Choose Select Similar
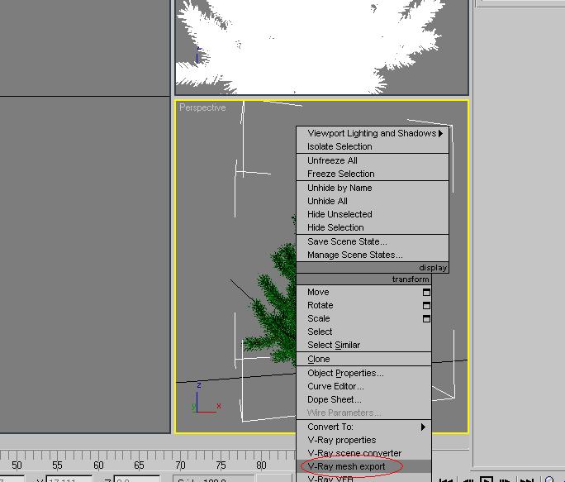 pyautogui.click(x=334, y=345)
